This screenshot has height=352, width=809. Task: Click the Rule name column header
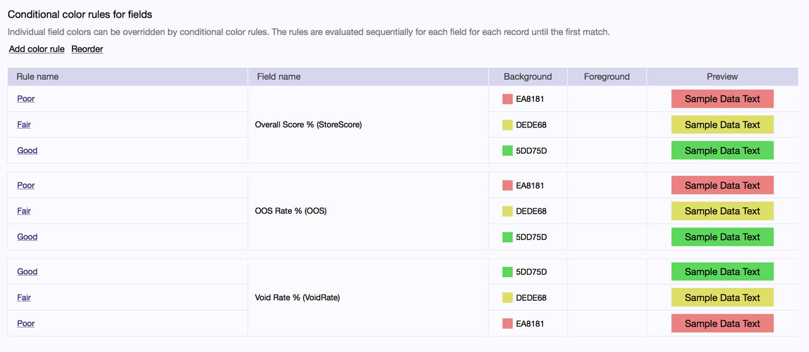point(38,77)
